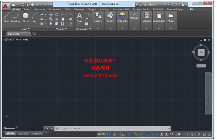Select the Line drawing tool

tap(6, 18)
